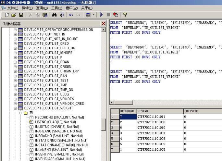Save the query with the floppy disk icon

coord(21,15)
